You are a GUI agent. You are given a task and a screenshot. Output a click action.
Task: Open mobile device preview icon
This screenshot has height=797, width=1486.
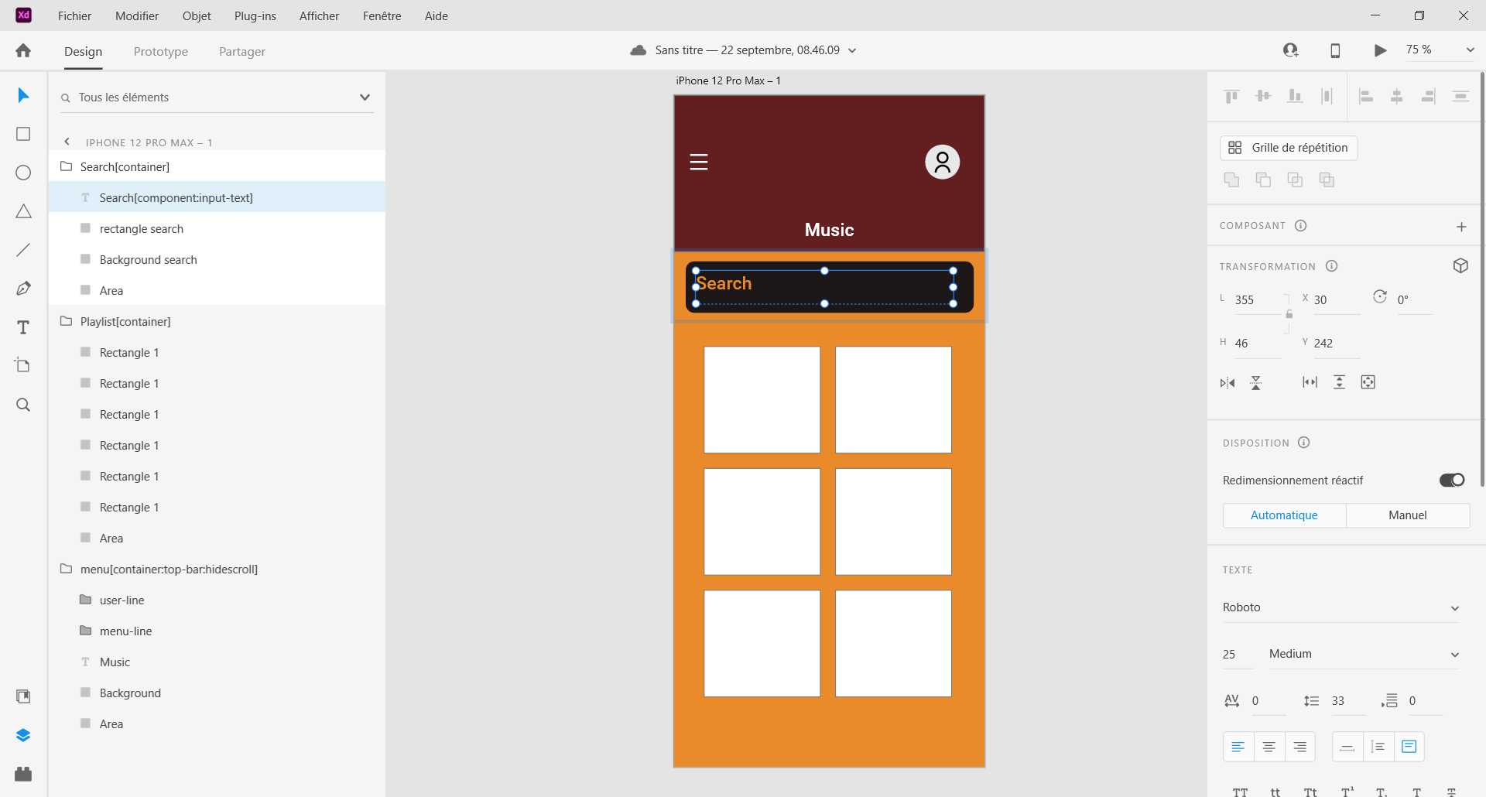(1335, 50)
